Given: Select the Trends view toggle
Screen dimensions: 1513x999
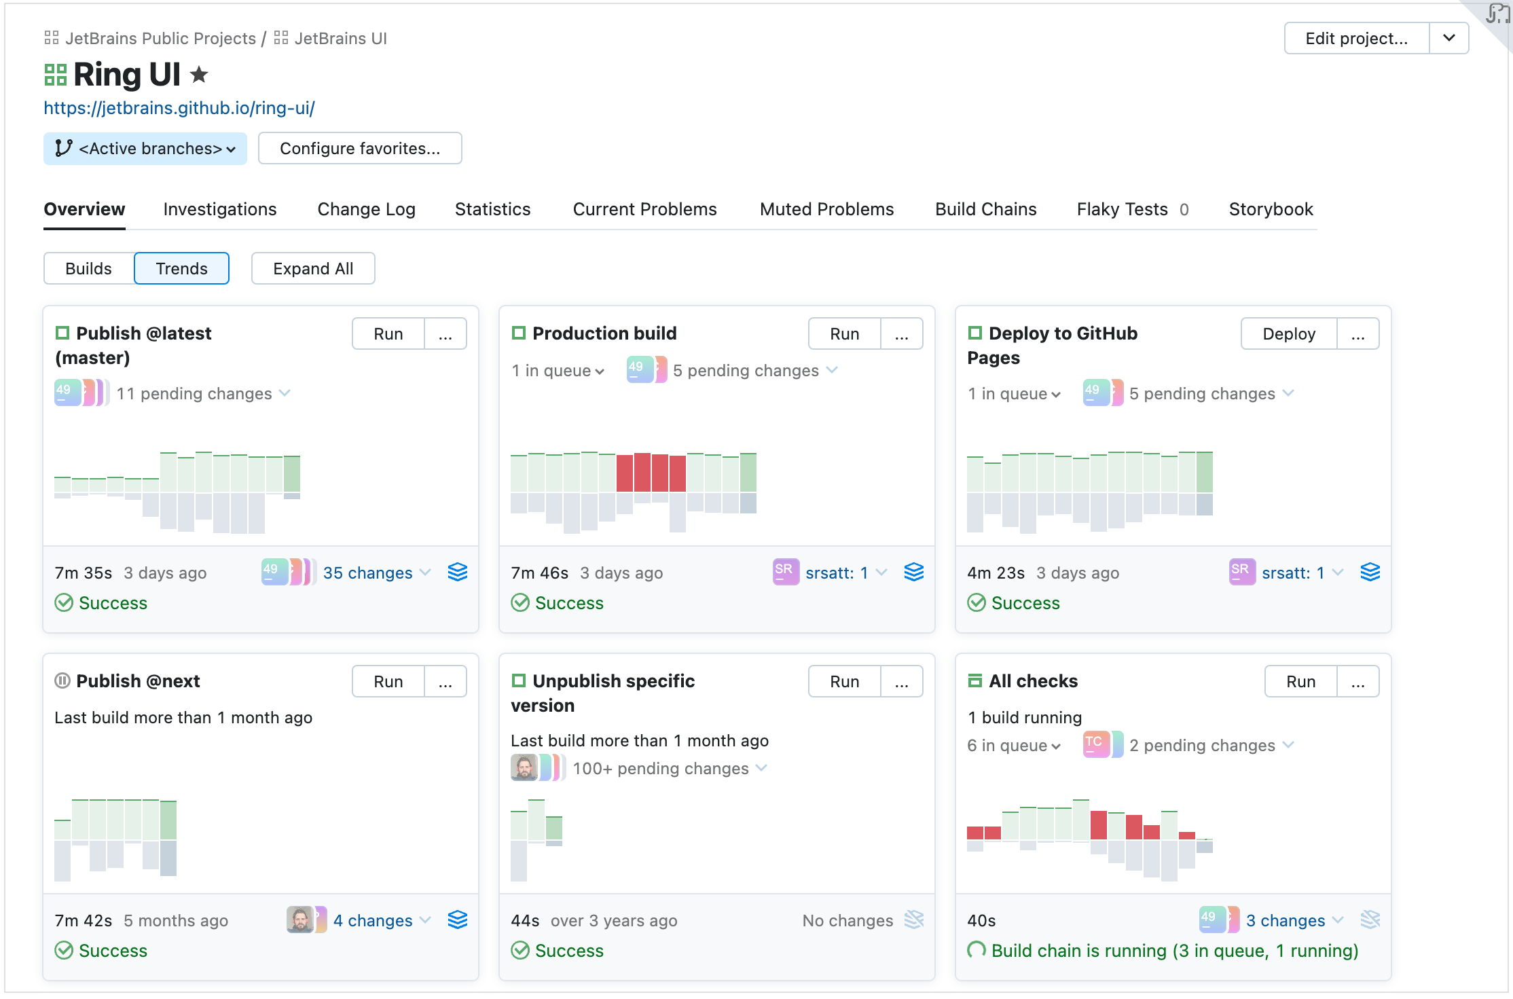Looking at the screenshot, I should tap(181, 268).
